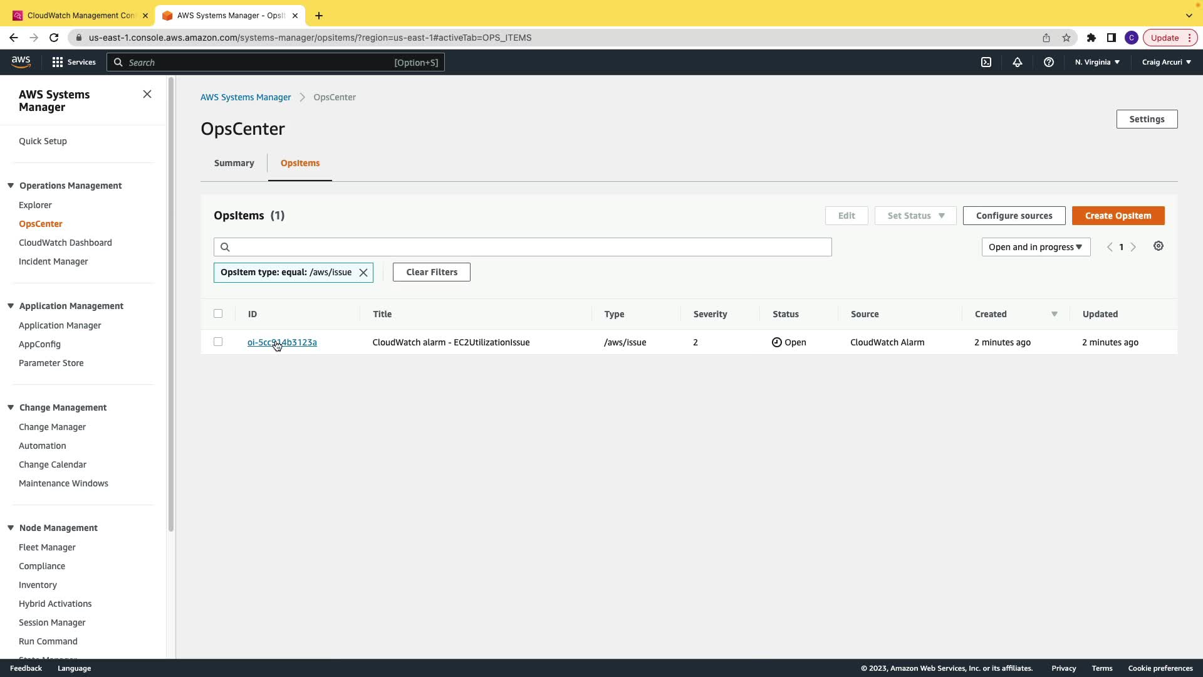Open OpsItem oi-5cc914b3123a link
This screenshot has height=677, width=1203.
pos(282,342)
